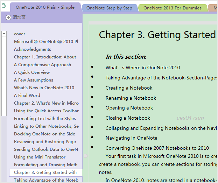
Task: Open What's New in OneNote 2010 page
Action: point(44,88)
